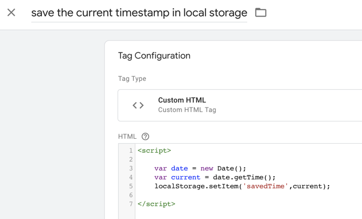Click line number 6 in the editor gutter
Viewport: 362px width, 219px height.
click(x=131, y=195)
